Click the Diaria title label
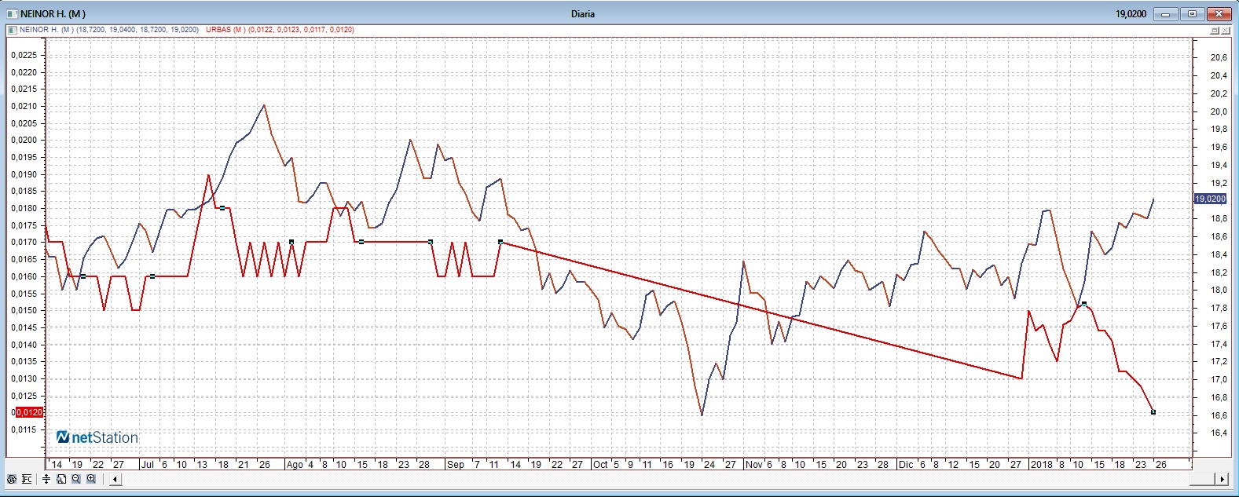Image resolution: width=1239 pixels, height=497 pixels. (x=583, y=13)
